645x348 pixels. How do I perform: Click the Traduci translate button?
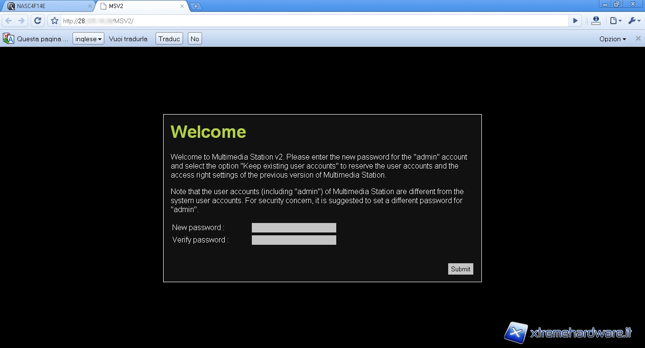coord(169,39)
